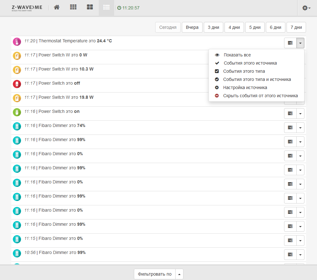Choose Скрыть события от этого источника

[x=256, y=96]
